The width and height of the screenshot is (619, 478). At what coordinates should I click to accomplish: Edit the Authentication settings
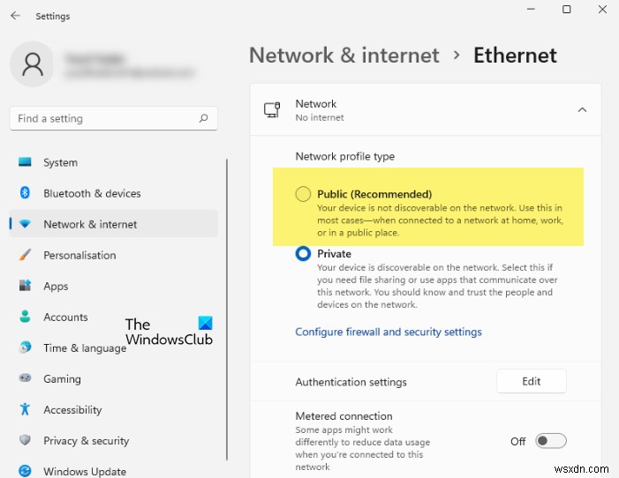(532, 381)
